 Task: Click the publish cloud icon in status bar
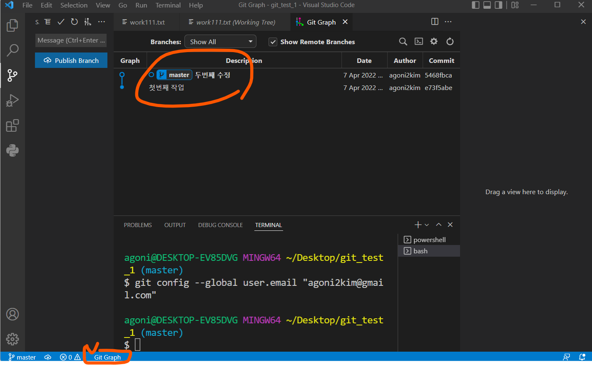[48, 357]
